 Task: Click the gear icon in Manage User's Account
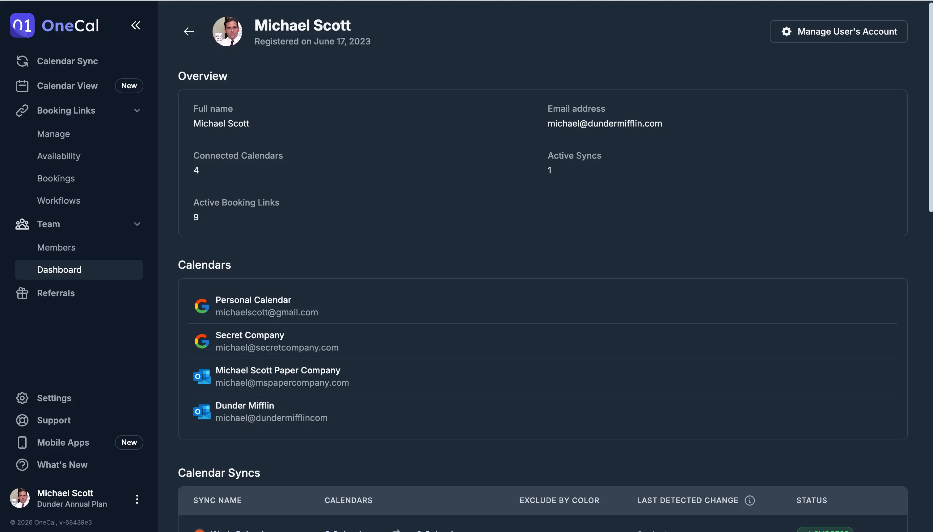tap(786, 31)
